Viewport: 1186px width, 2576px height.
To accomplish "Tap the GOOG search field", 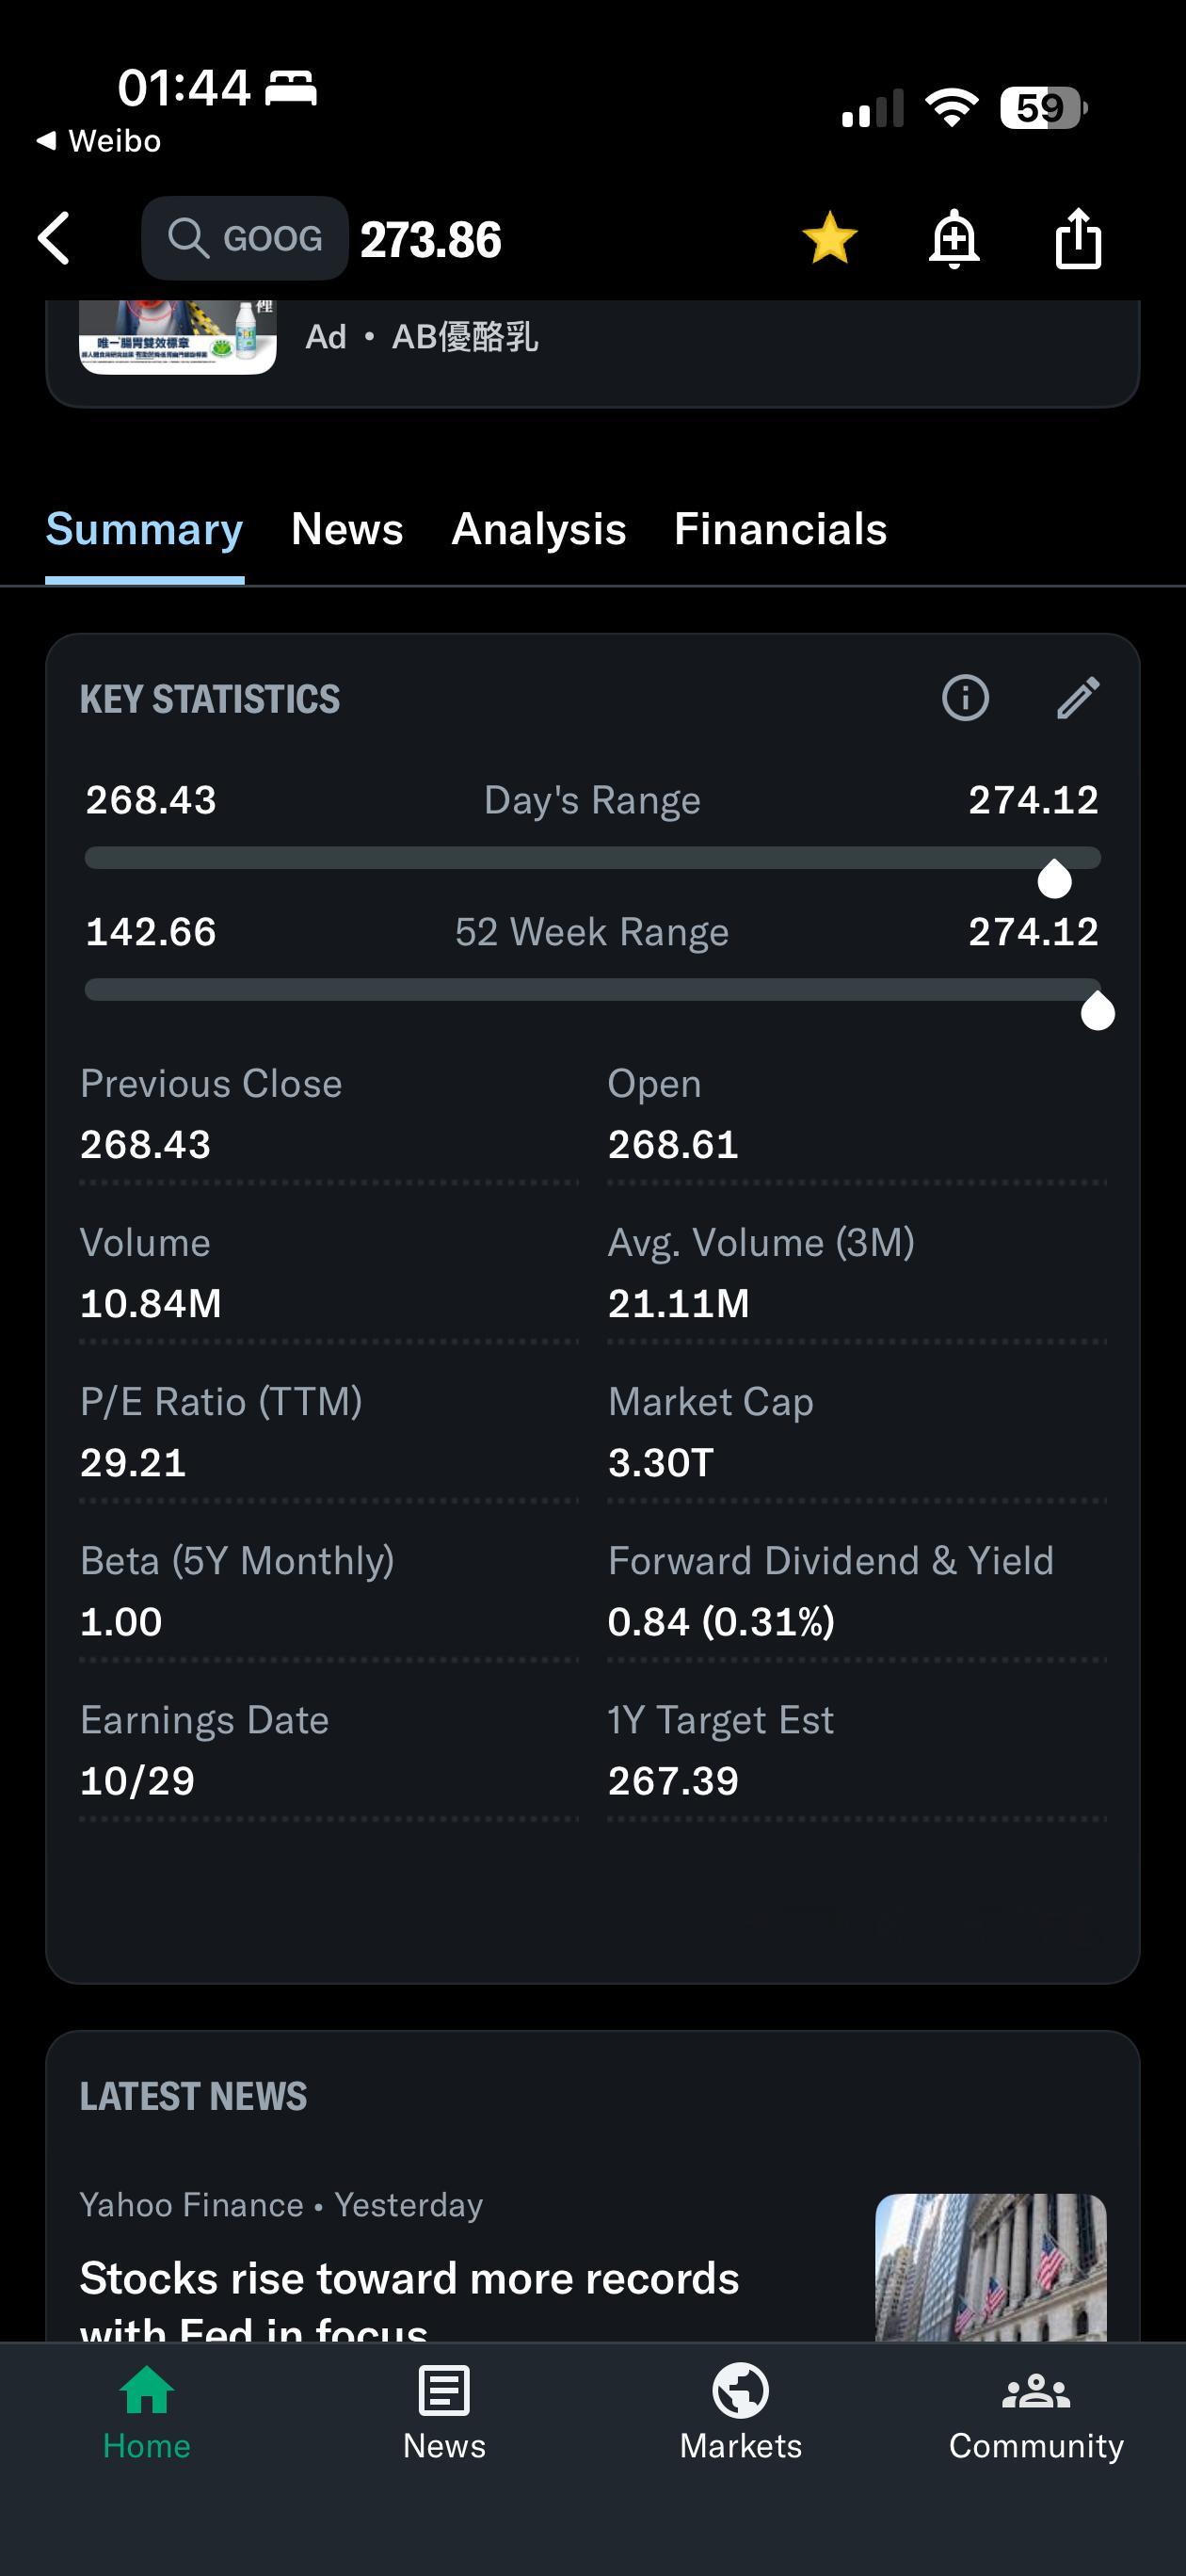I will tap(245, 239).
